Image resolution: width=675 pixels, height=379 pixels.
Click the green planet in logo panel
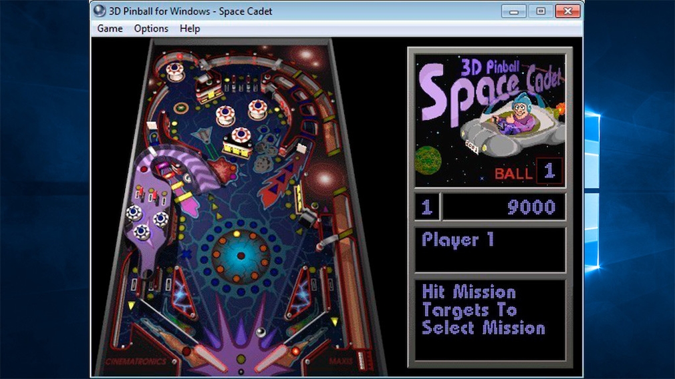coord(428,161)
